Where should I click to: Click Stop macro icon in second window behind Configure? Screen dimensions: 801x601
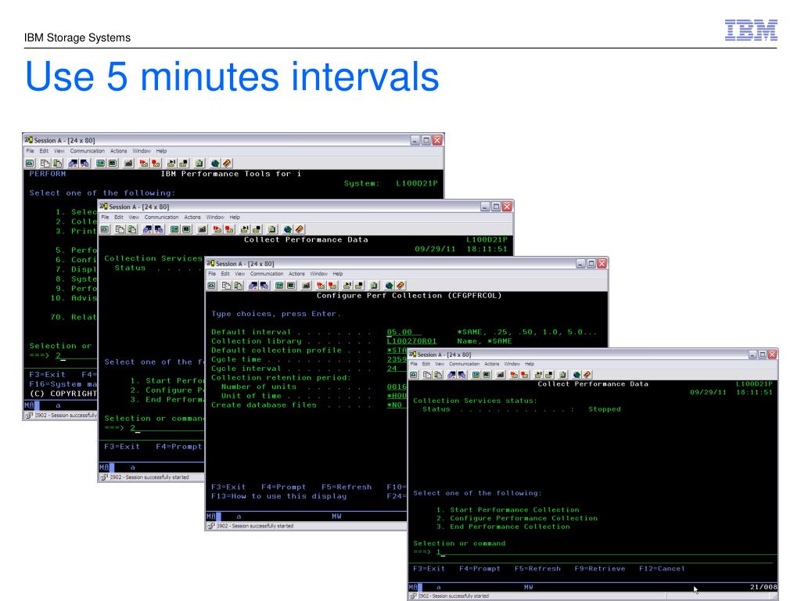(x=229, y=229)
